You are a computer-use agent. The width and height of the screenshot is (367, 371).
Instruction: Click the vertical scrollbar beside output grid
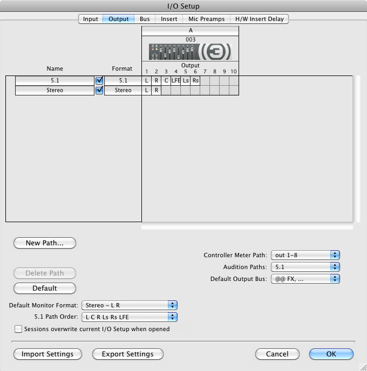(x=356, y=148)
